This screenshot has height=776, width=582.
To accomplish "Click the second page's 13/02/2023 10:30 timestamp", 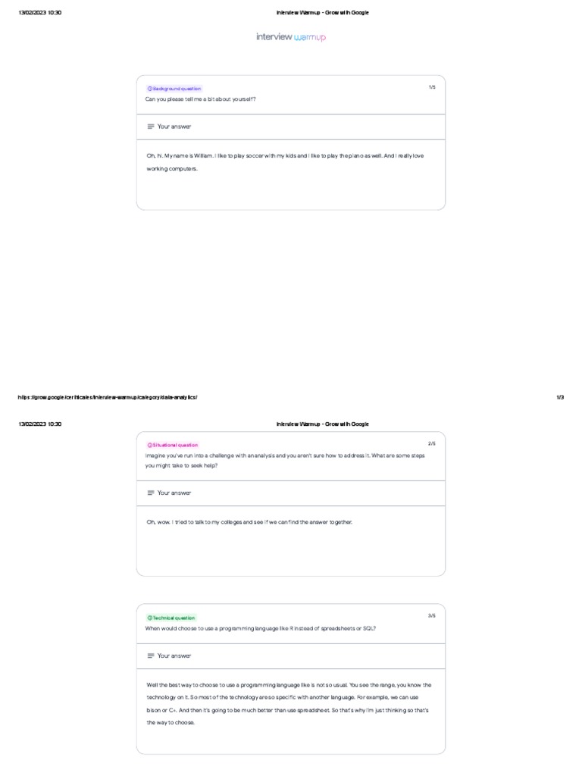I will [x=40, y=424].
